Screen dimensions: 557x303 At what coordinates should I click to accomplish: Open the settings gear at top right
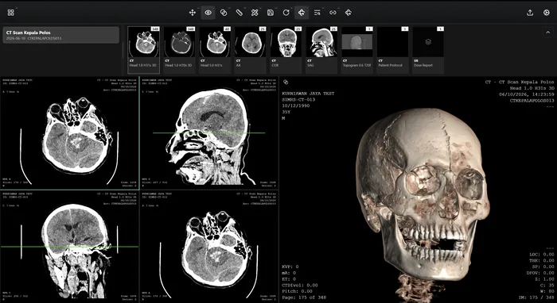(x=547, y=13)
